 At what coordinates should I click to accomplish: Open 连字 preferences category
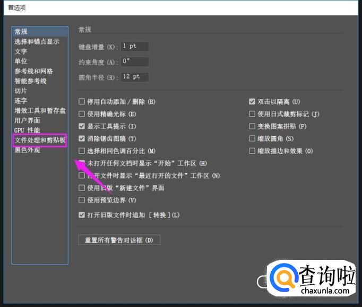[21, 101]
